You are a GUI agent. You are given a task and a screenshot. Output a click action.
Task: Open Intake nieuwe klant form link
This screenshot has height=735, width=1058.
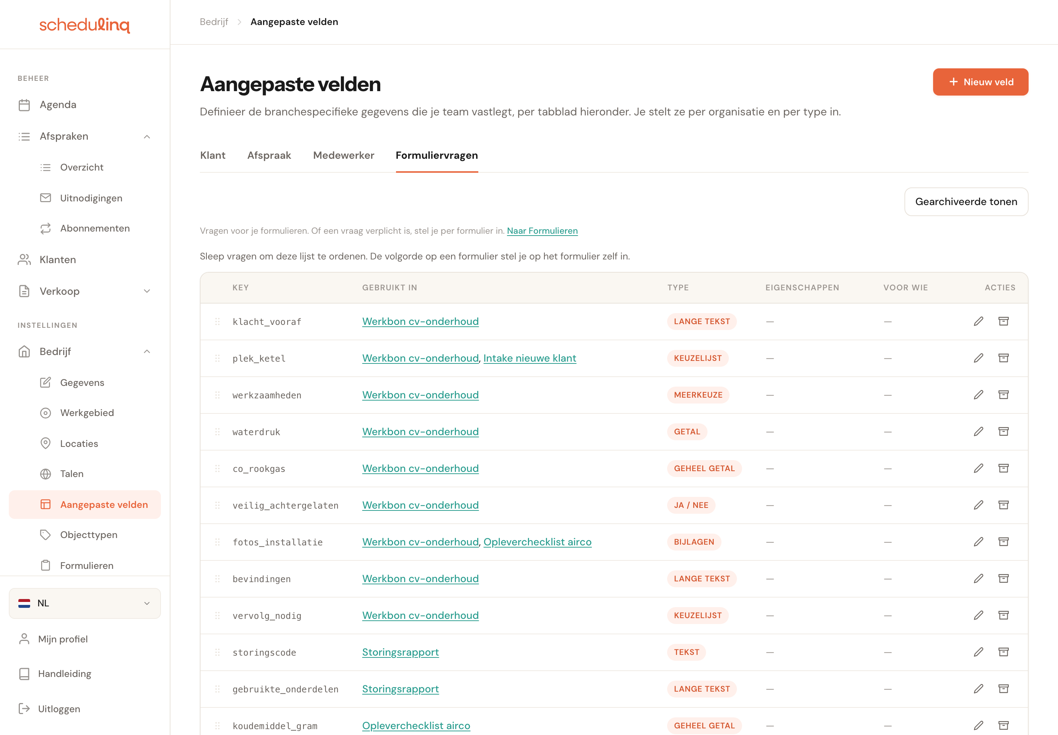(530, 358)
